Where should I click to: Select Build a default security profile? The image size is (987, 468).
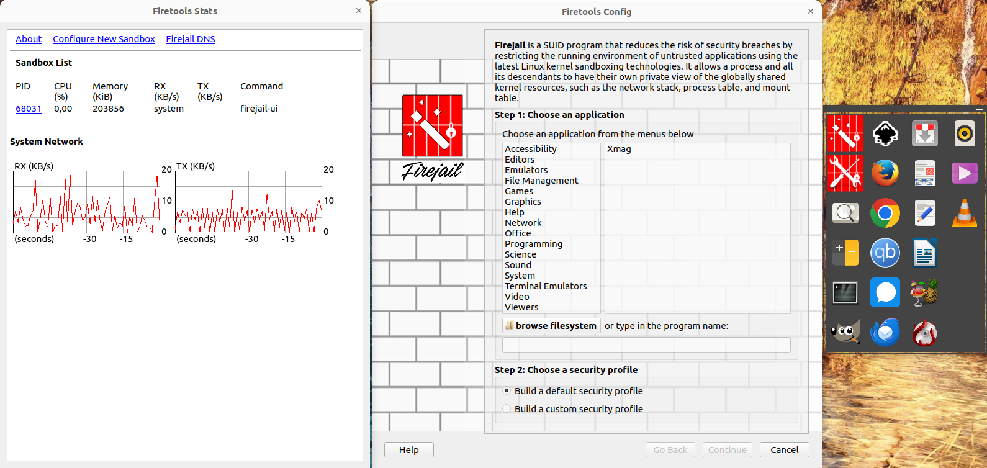click(507, 391)
